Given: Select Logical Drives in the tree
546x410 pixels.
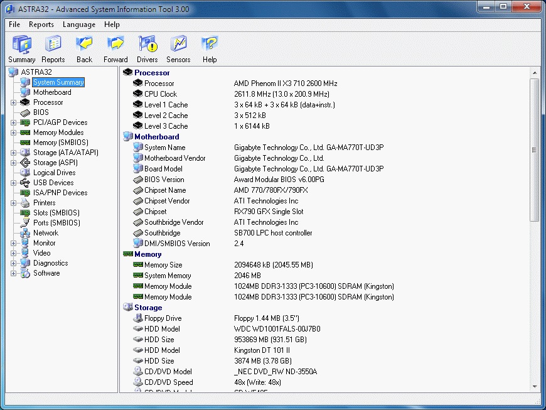Looking at the screenshot, I should [54, 173].
